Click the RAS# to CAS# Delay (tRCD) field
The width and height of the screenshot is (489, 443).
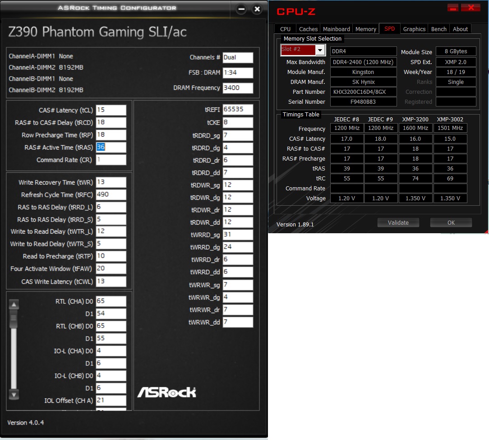pyautogui.click(x=111, y=123)
